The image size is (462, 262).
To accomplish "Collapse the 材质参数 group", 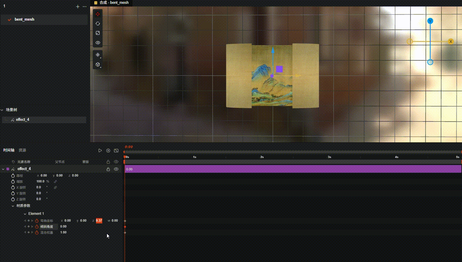I will coord(13,206).
